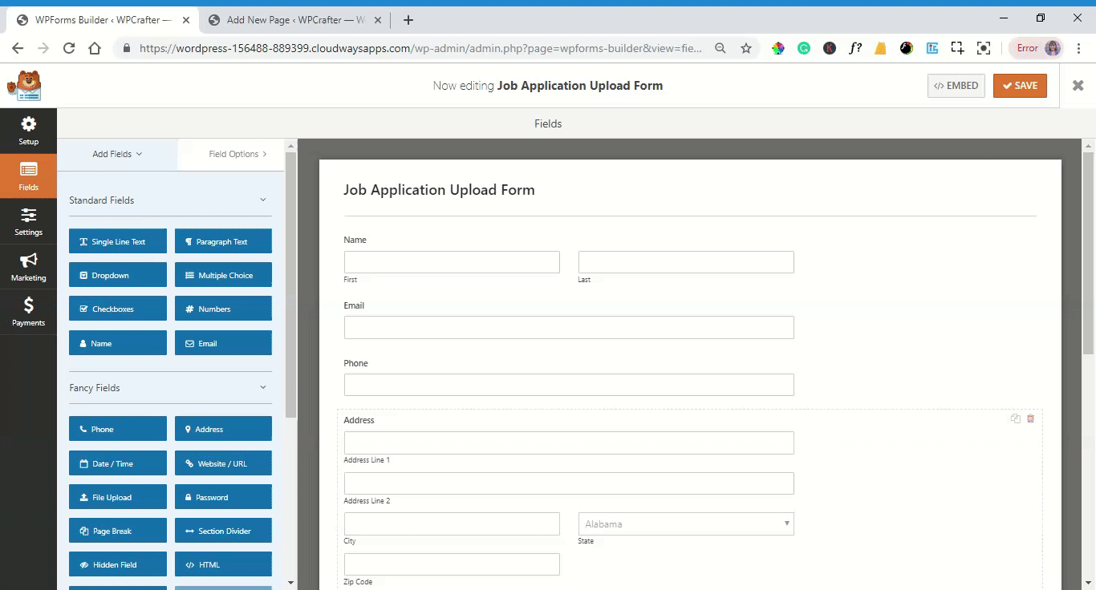
Task: Add a Single Line Text field
Action: click(x=118, y=241)
